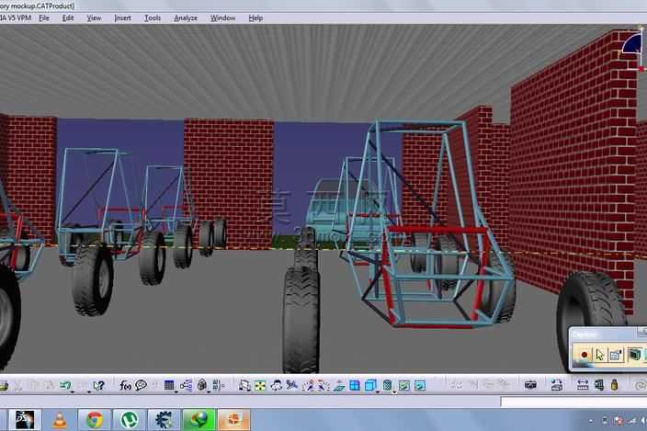Click the Fly Mode navigation icon
647x431 pixels.
pos(244,385)
